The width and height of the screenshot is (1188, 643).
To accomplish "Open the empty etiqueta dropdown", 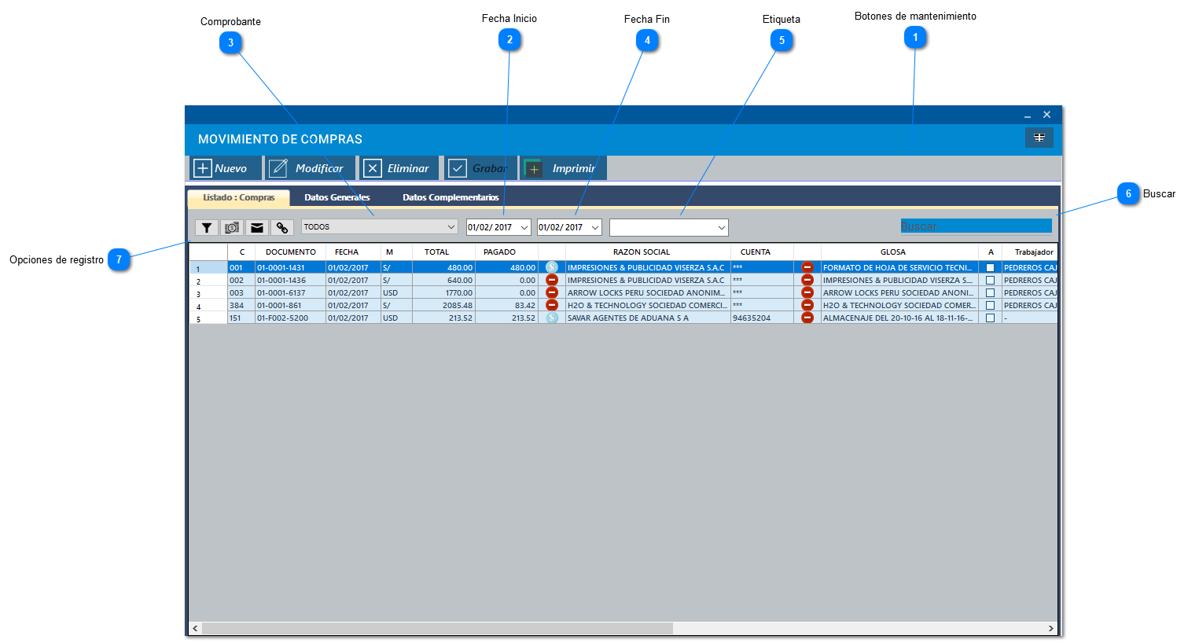I will tap(669, 228).
